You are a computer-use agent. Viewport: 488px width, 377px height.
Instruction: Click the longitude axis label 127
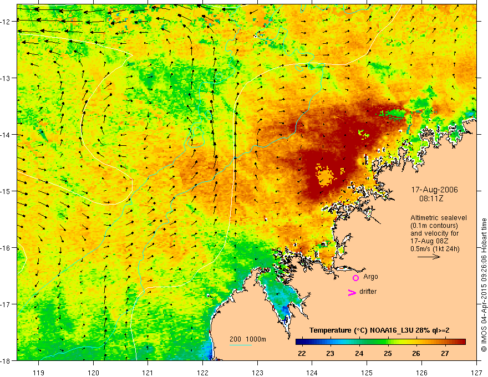[476, 373]
